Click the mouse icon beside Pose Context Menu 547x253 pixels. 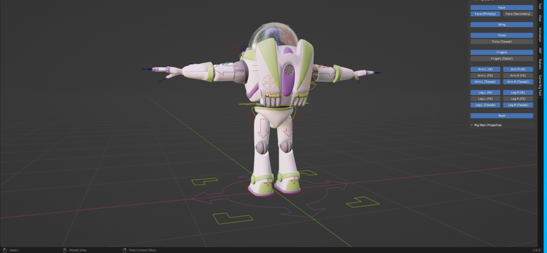tap(125, 250)
